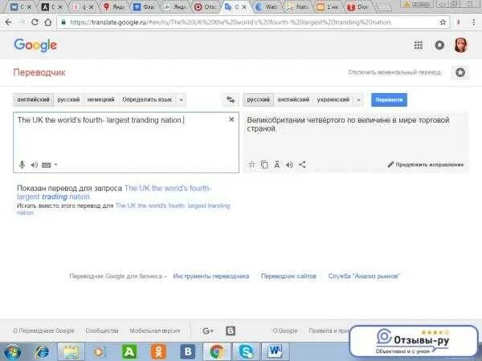Screen dimensions: 482x361
Task: Click the Blogger footer icon
Action: (231, 331)
